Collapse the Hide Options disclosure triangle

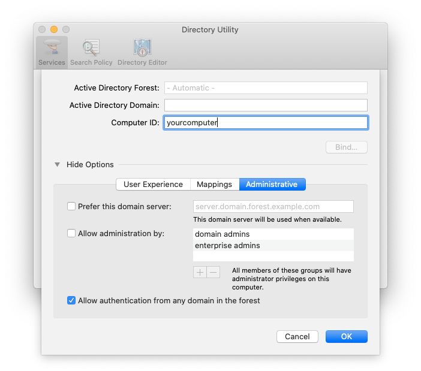click(x=57, y=164)
